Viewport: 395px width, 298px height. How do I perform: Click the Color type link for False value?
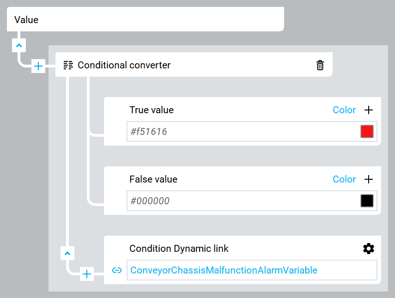point(344,179)
